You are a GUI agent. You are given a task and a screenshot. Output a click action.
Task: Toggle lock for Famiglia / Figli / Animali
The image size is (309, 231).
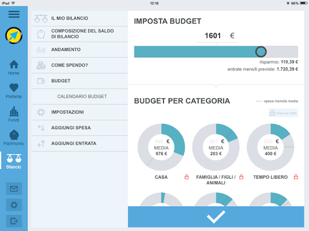pos(241,177)
